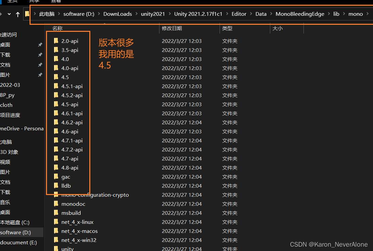Click the folder icon in the address bar
Image resolution: width=373 pixels, height=251 pixels.
pos(27,14)
